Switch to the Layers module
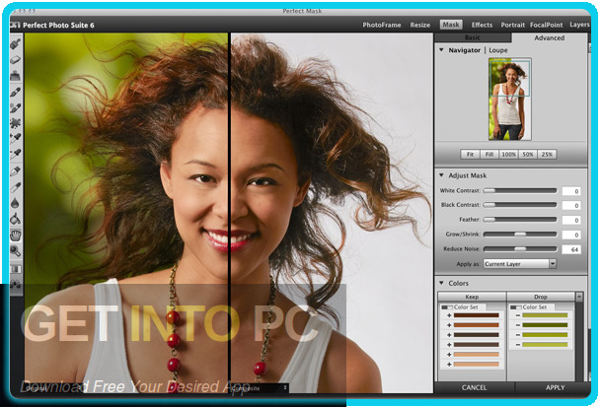This screenshot has width=602, height=407. (579, 25)
